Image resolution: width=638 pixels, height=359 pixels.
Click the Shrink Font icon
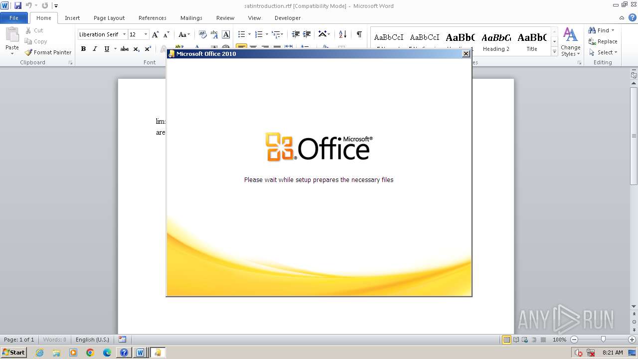tap(166, 34)
